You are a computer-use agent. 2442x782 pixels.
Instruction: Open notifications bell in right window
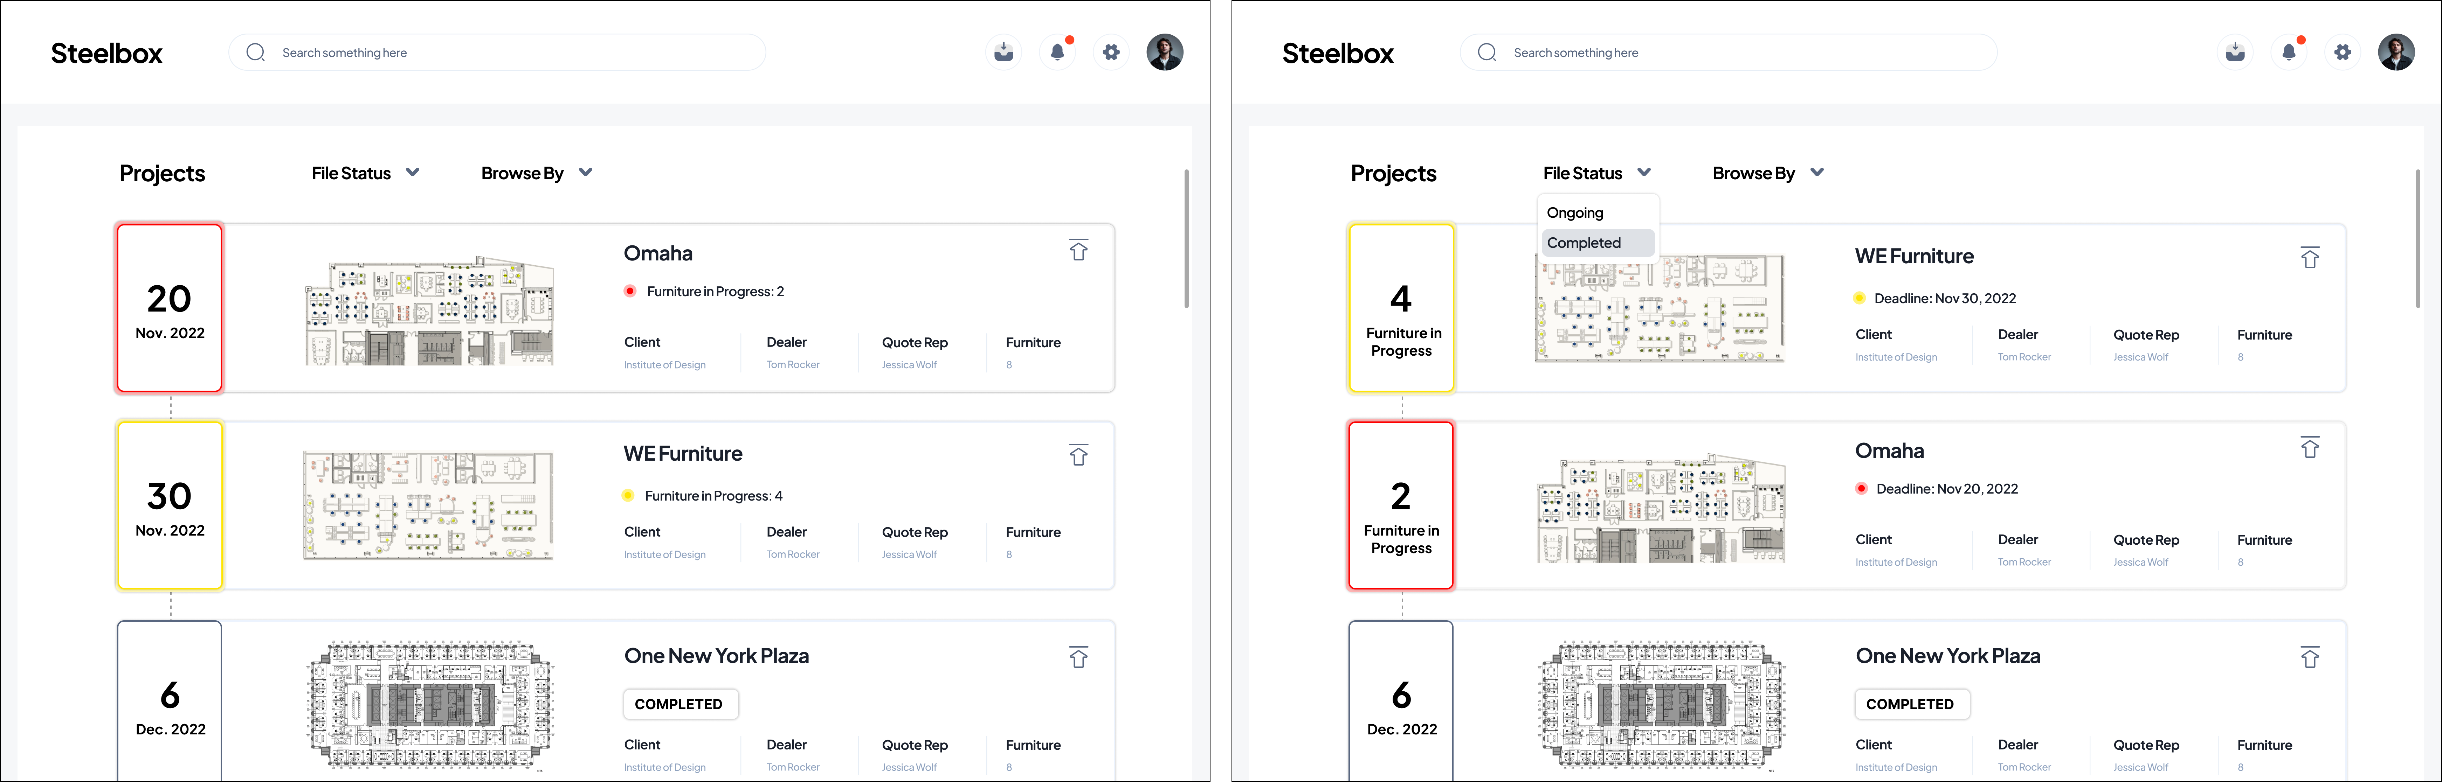click(x=2289, y=52)
